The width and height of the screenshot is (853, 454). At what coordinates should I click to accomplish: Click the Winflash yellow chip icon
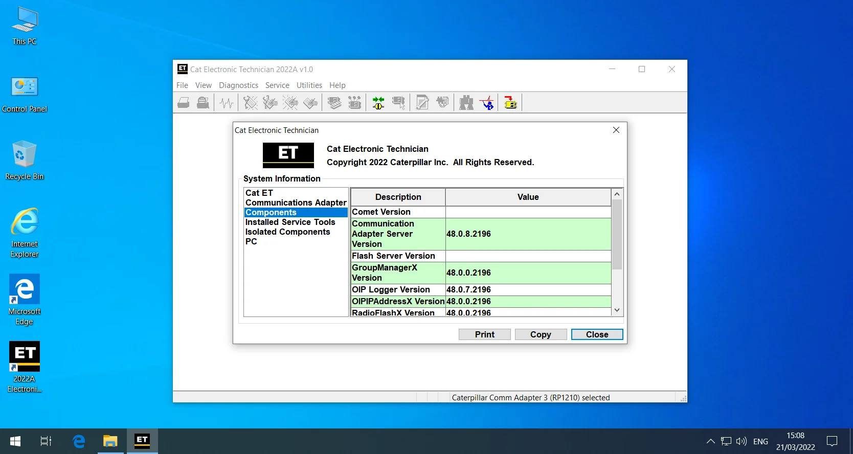pos(510,103)
